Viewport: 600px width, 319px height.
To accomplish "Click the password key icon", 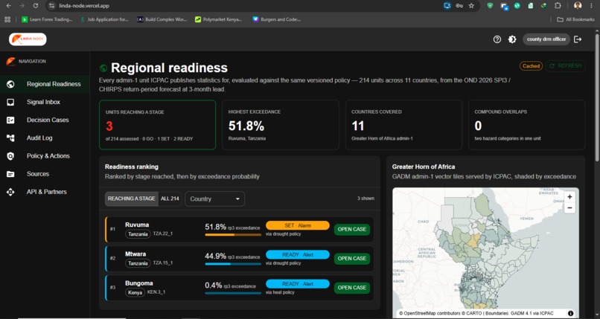I will click(x=459, y=6).
